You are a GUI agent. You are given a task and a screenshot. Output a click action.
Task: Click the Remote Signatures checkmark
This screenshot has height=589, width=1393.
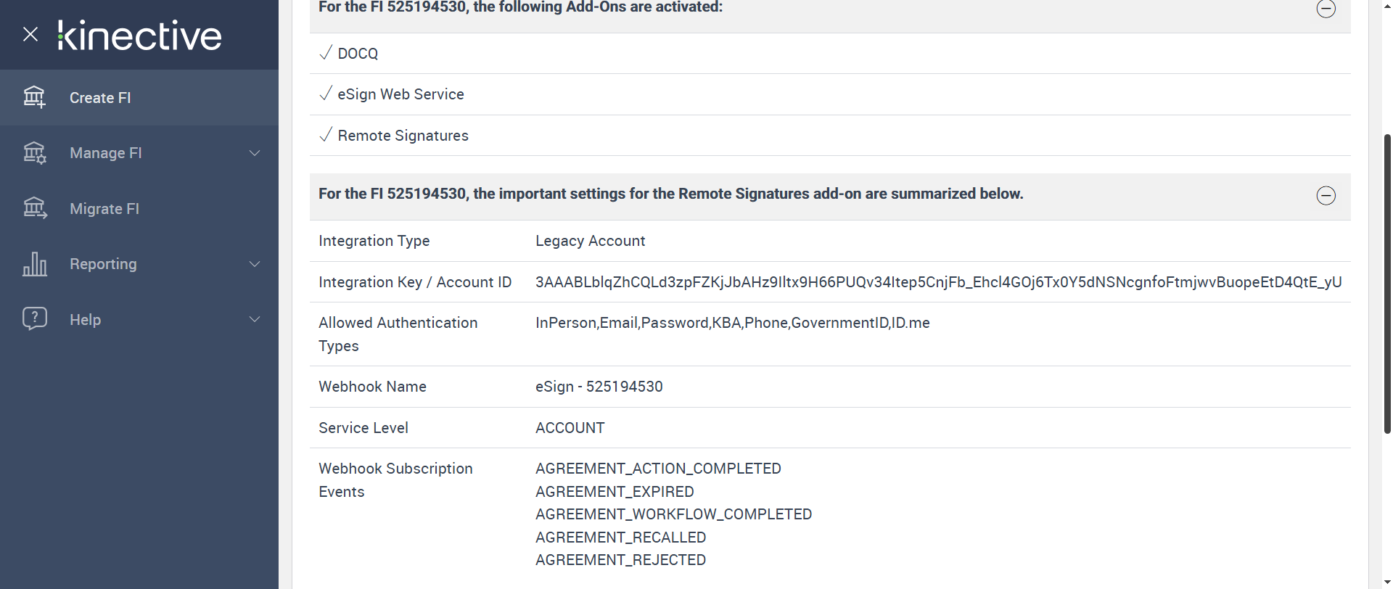pos(326,135)
